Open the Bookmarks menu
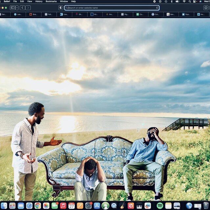 (51, 1)
